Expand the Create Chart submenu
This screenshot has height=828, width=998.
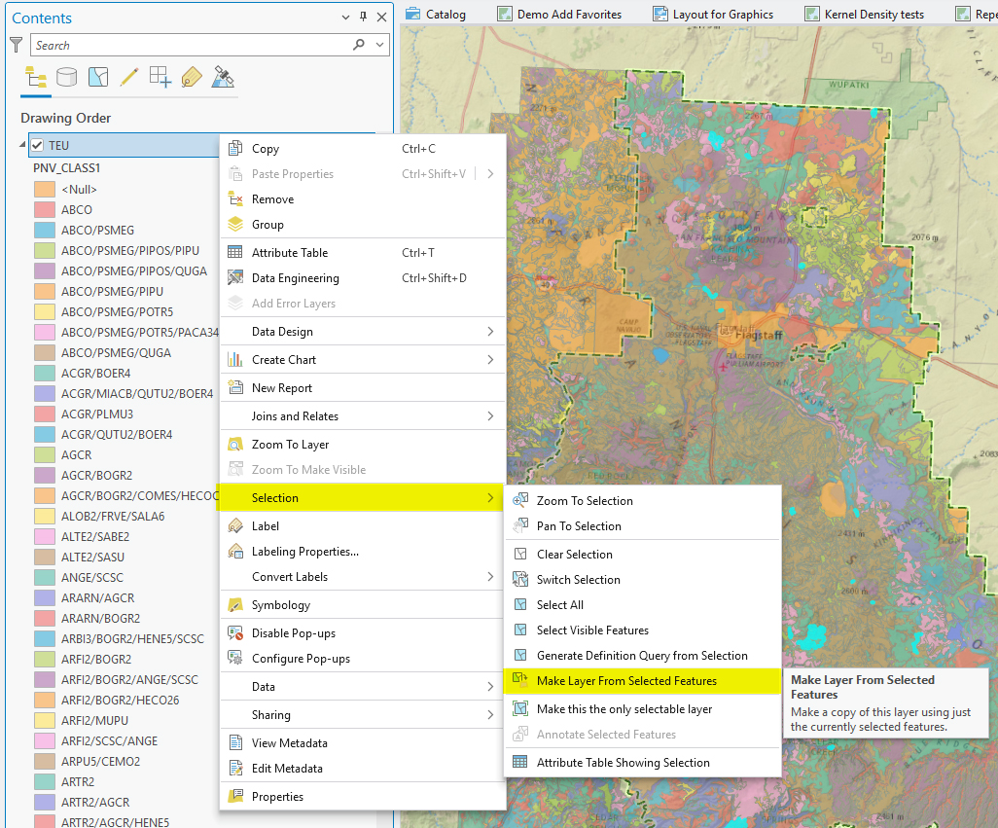coord(363,360)
